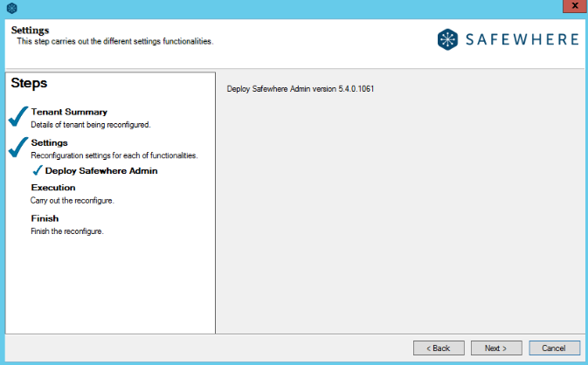Open the Deploy Safewhere Admin sub-step
Screen dimensions: 588x365
(100, 171)
